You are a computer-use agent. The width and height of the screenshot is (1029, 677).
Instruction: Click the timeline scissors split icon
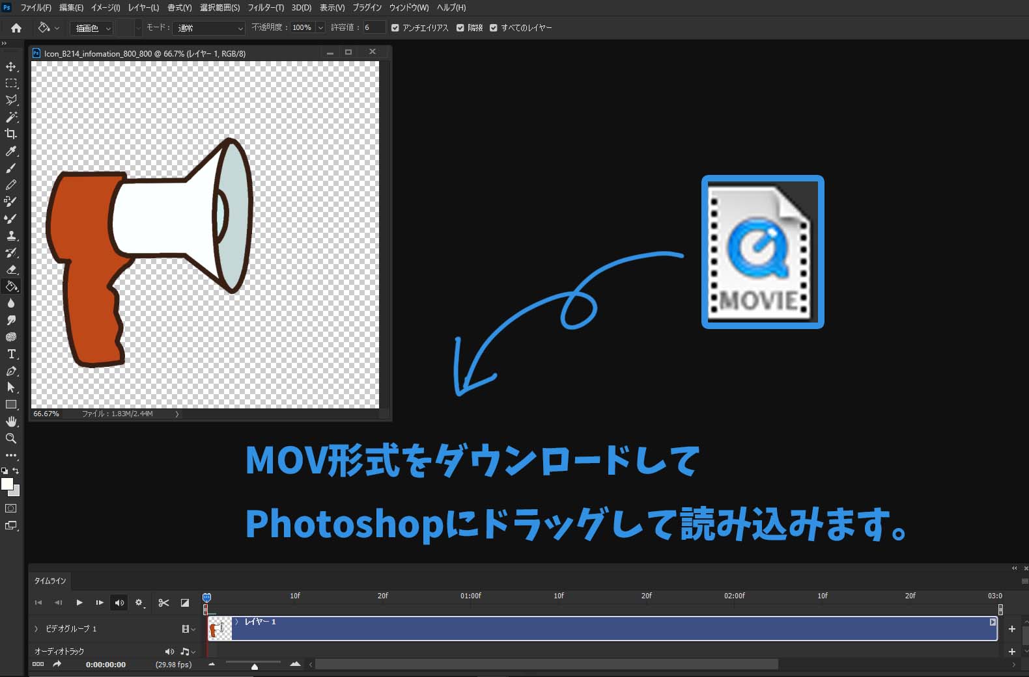pyautogui.click(x=163, y=603)
